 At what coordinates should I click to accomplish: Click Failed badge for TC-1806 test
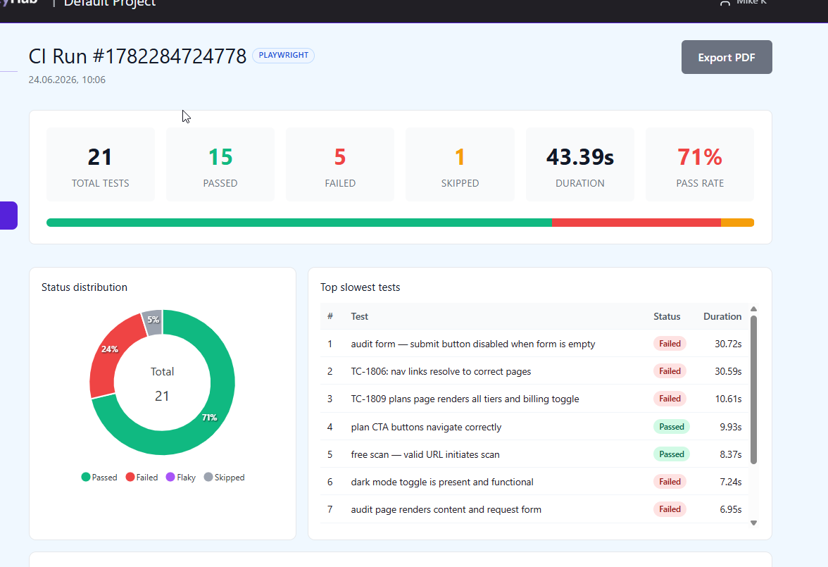click(x=670, y=371)
